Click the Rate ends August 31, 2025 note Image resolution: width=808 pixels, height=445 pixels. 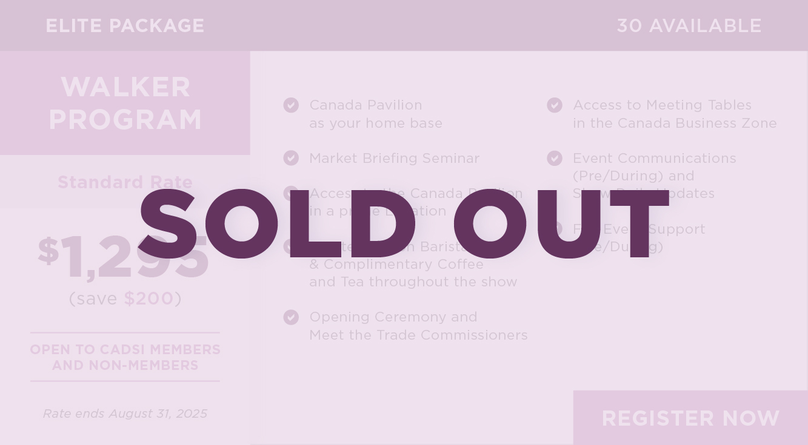(x=125, y=414)
